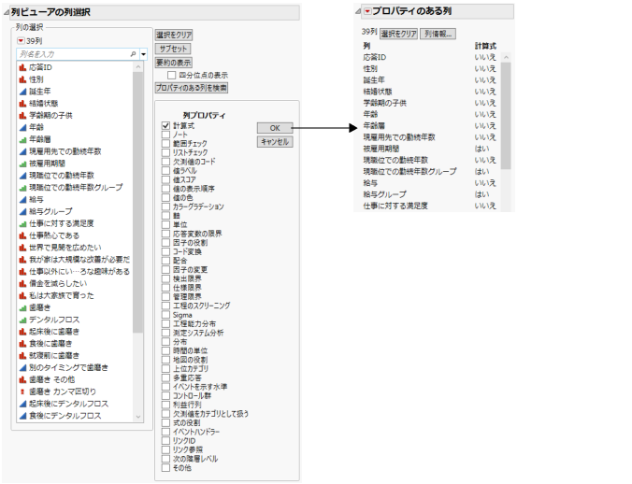Screen dimensions: 632x484
Task: Tick the その他 checkbox
Action: [165, 468]
